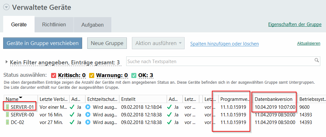This screenshot has height=137, width=326.
Task: Switch to the Richtlinien tab
Action: tap(54, 24)
